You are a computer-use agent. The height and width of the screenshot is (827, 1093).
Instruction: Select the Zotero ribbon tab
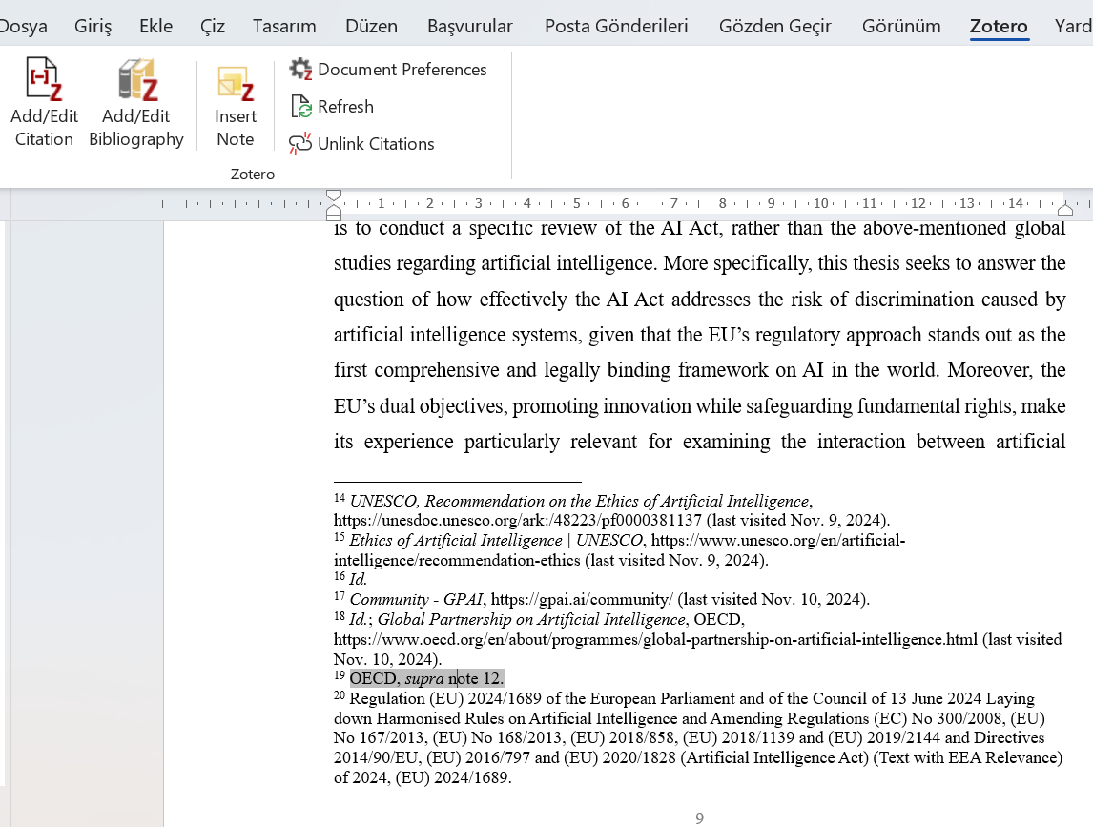point(999,27)
